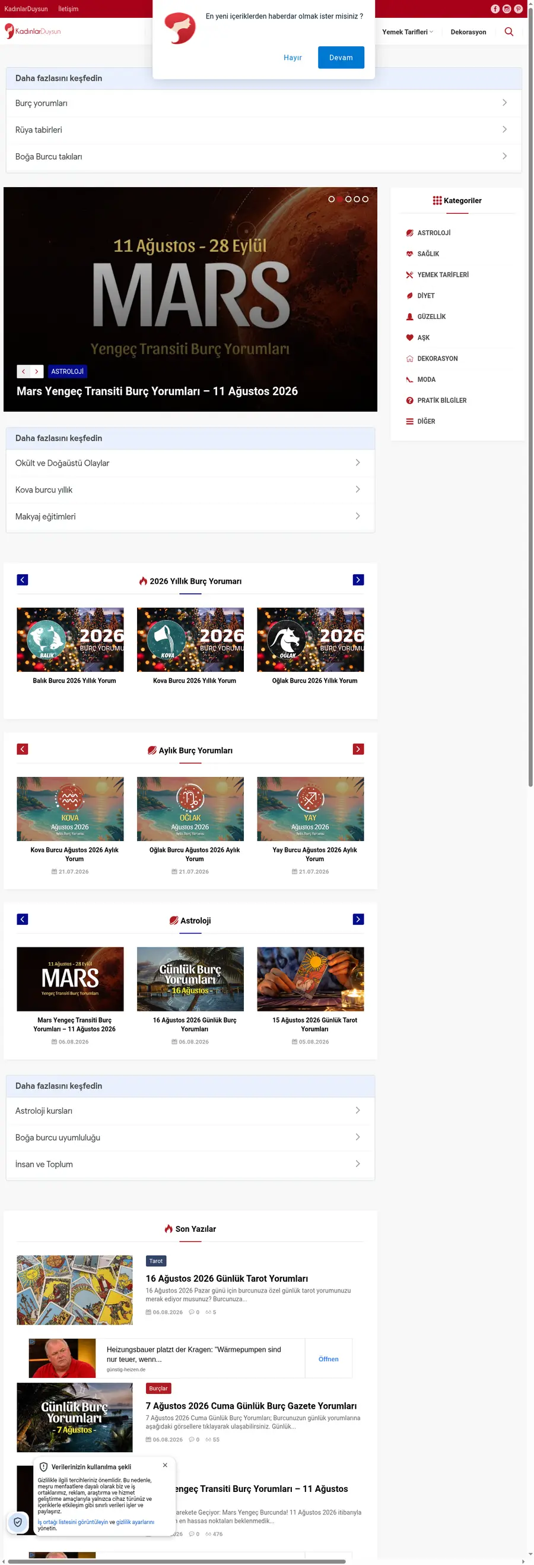The height and width of the screenshot is (1565, 534).
Task: Open Makyaj eğitimleri row
Action: coord(190,516)
